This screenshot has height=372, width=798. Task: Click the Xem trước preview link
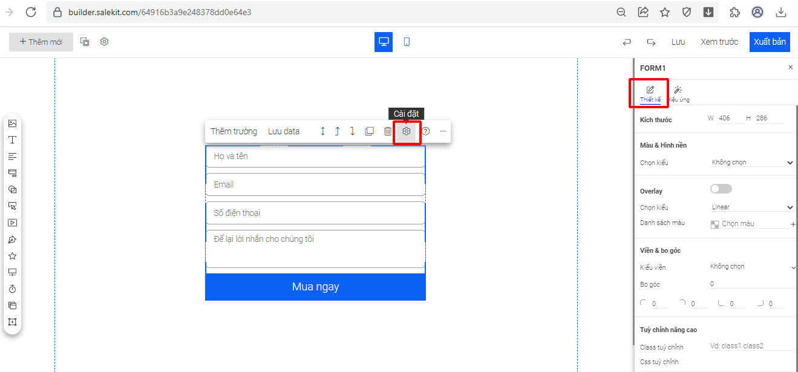(x=719, y=42)
